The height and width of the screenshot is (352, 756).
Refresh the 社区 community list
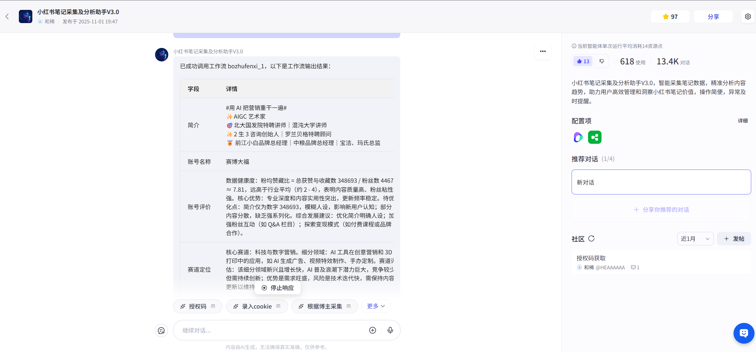591,238
